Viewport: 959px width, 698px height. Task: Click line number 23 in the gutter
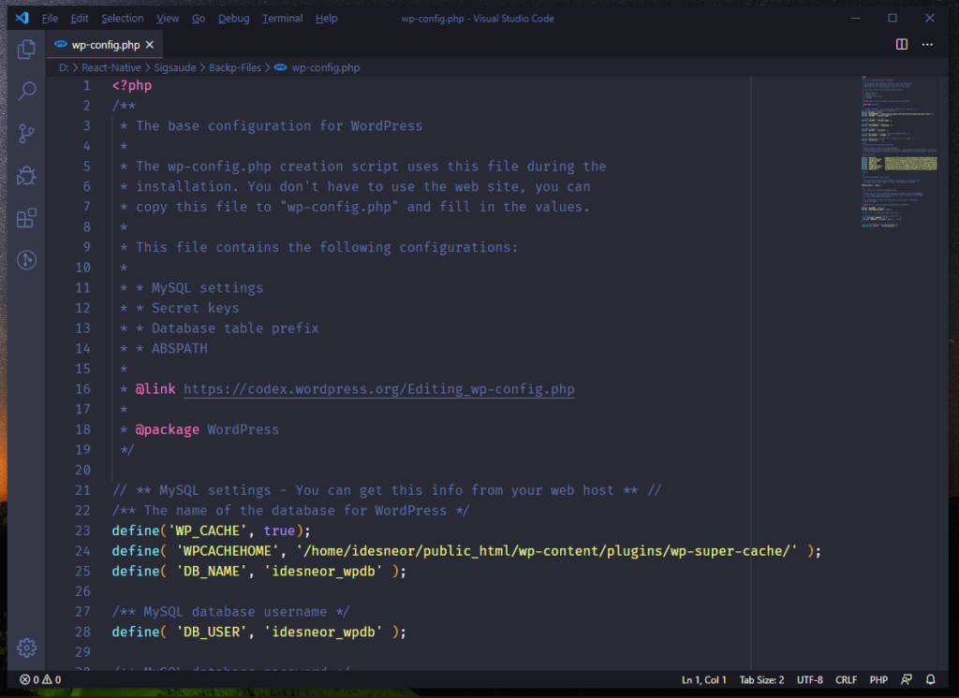pyautogui.click(x=82, y=531)
